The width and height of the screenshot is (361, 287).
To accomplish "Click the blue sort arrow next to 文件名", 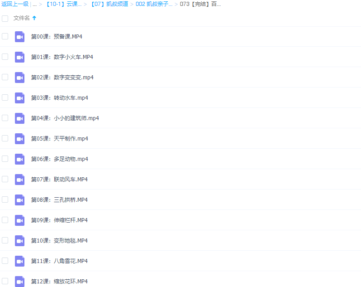I will pyautogui.click(x=34, y=18).
